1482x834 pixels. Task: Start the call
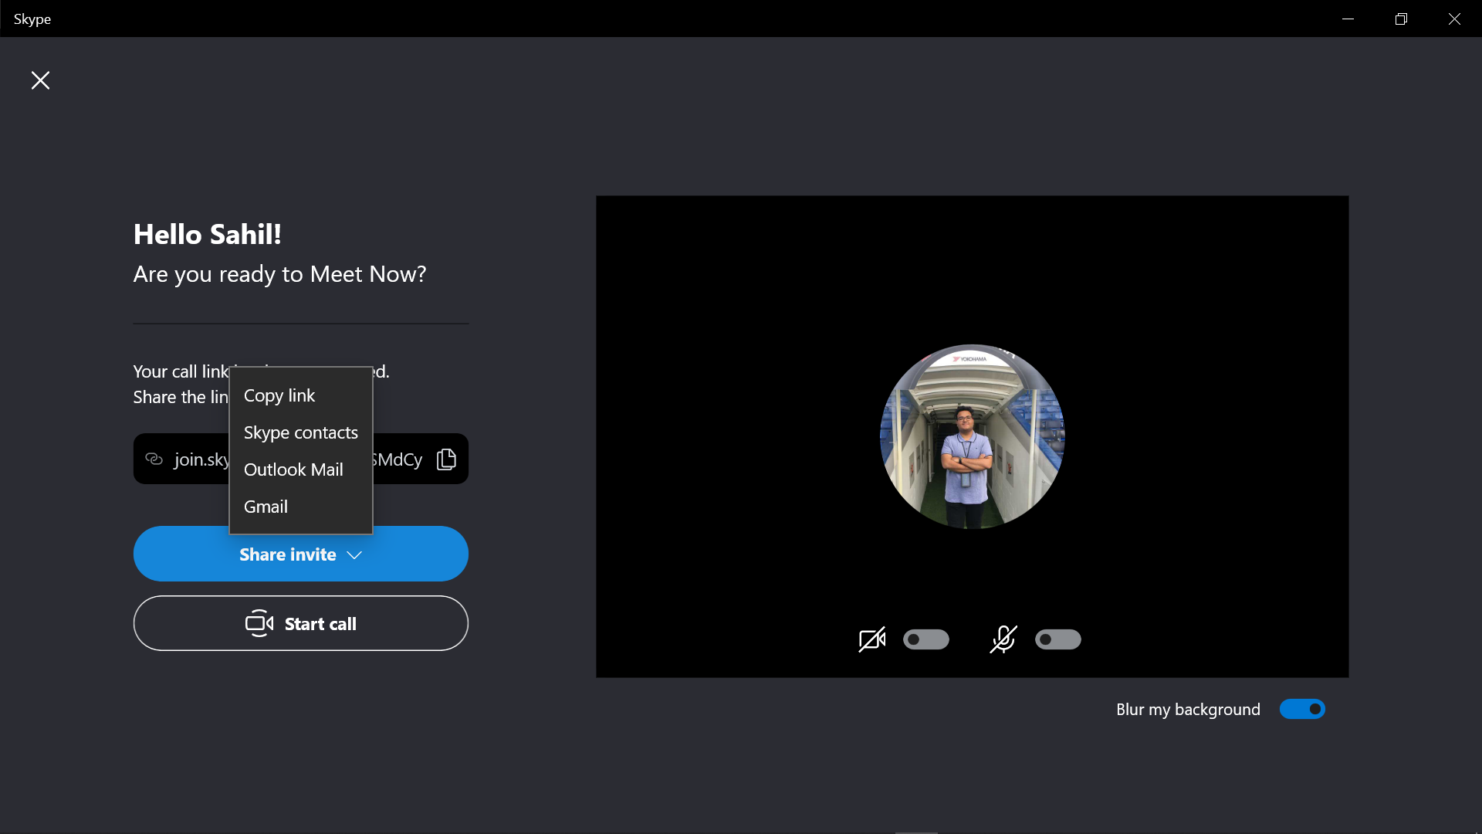coord(301,623)
